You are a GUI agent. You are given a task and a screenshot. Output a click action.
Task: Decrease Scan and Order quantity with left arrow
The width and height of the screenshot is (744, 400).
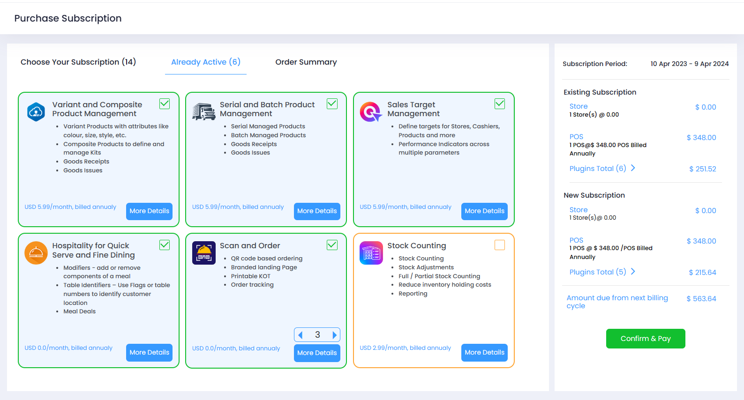click(301, 335)
